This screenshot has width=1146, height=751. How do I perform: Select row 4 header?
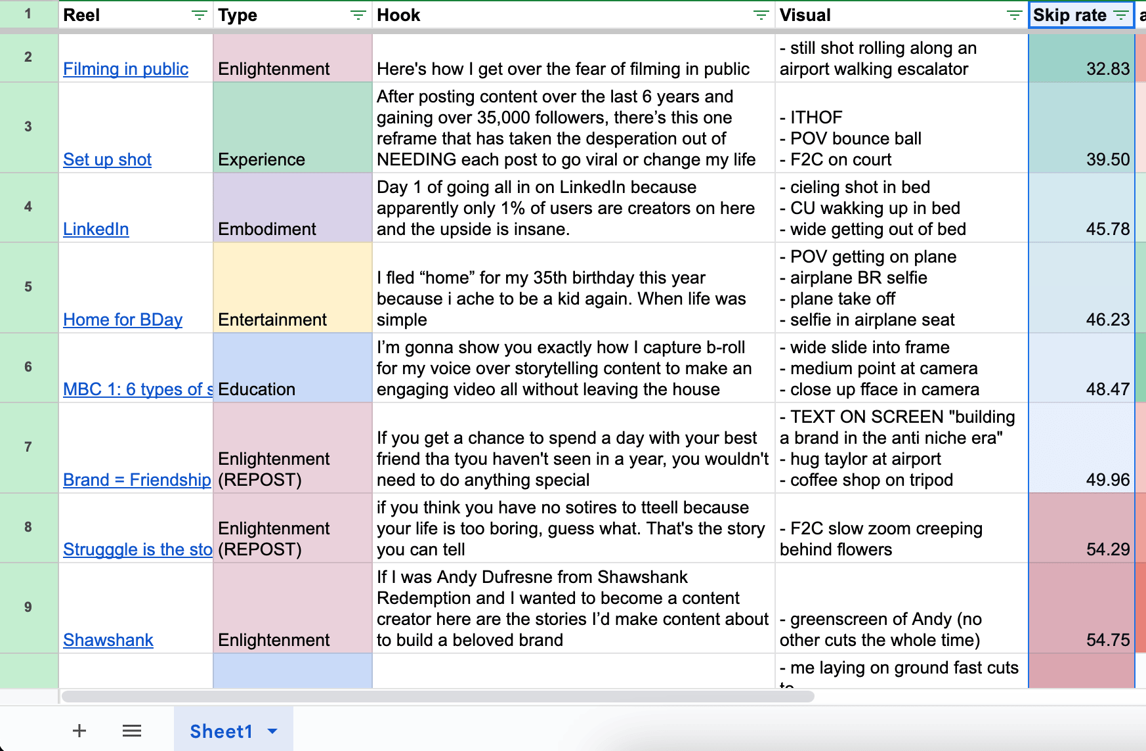[x=28, y=207]
